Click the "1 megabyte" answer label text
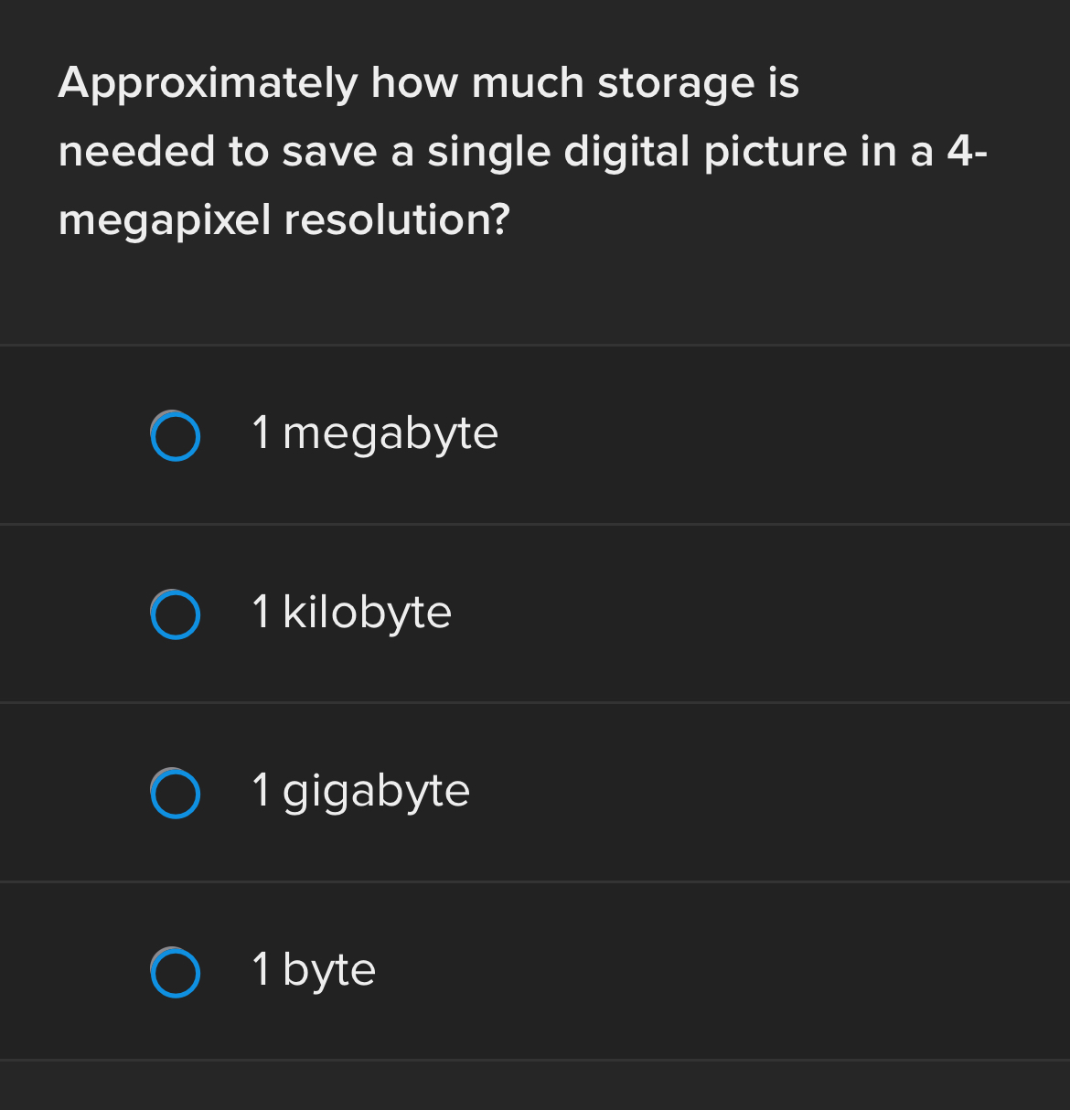The image size is (1070, 1110). pyautogui.click(x=375, y=432)
